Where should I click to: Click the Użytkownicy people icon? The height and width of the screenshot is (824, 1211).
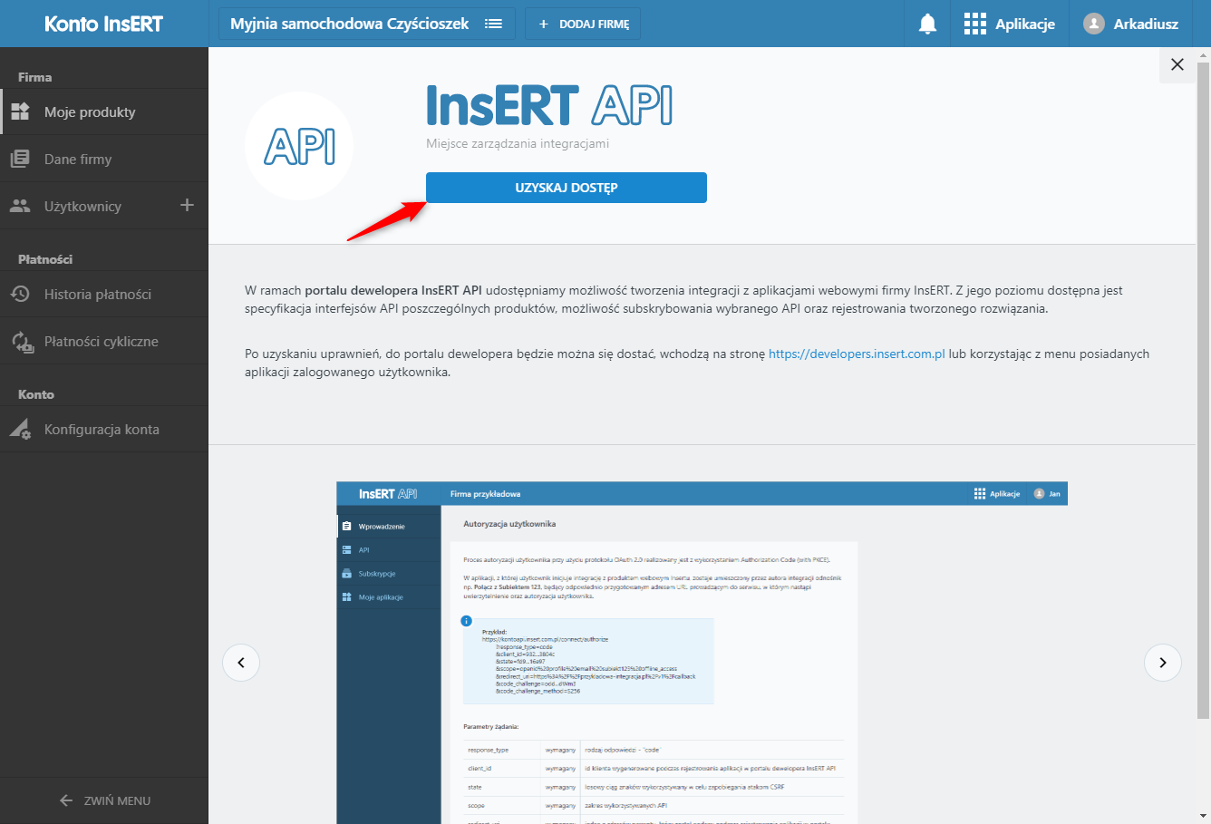(20, 207)
